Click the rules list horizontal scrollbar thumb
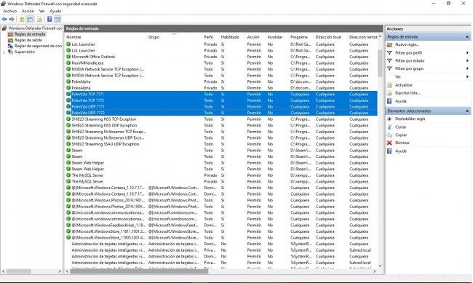Image resolution: width=473 pixels, height=283 pixels. pyautogui.click(x=139, y=271)
